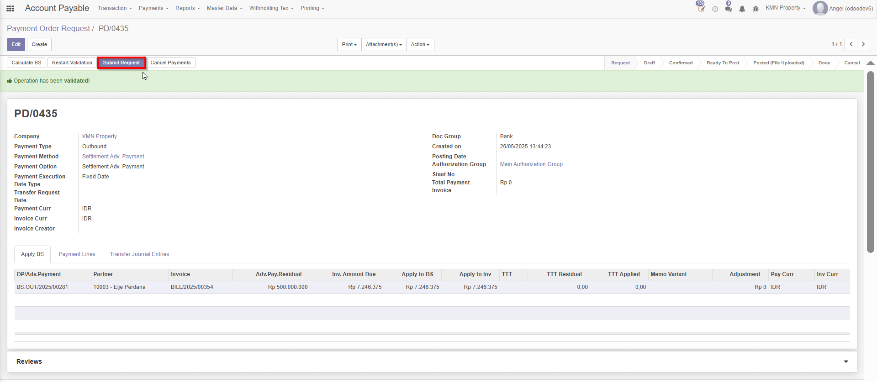Click the Create button

(x=39, y=44)
